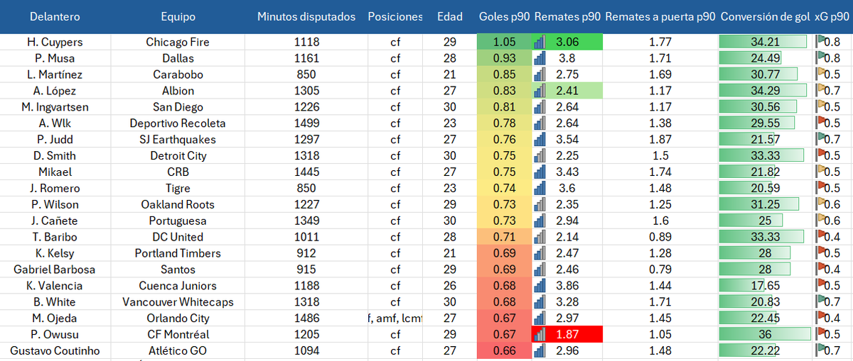The height and width of the screenshot is (361, 853).
Task: Click the flag icon in D. Smith's row
Action: (820, 155)
